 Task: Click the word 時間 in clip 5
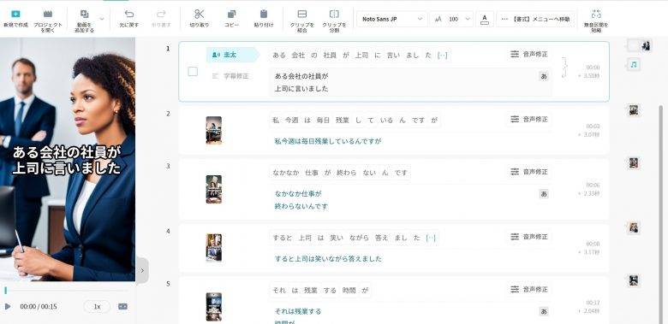coord(349,291)
